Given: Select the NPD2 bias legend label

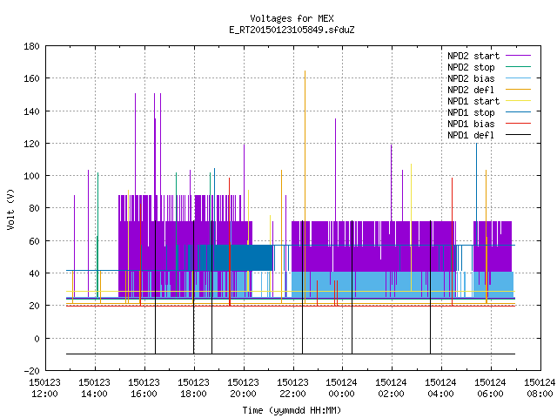Looking at the screenshot, I should pyautogui.click(x=471, y=78).
